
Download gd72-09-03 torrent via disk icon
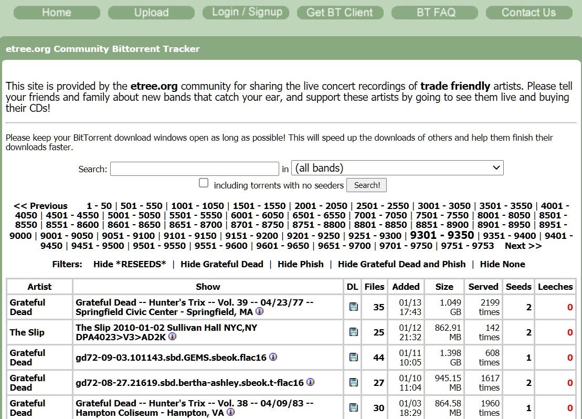tap(353, 358)
